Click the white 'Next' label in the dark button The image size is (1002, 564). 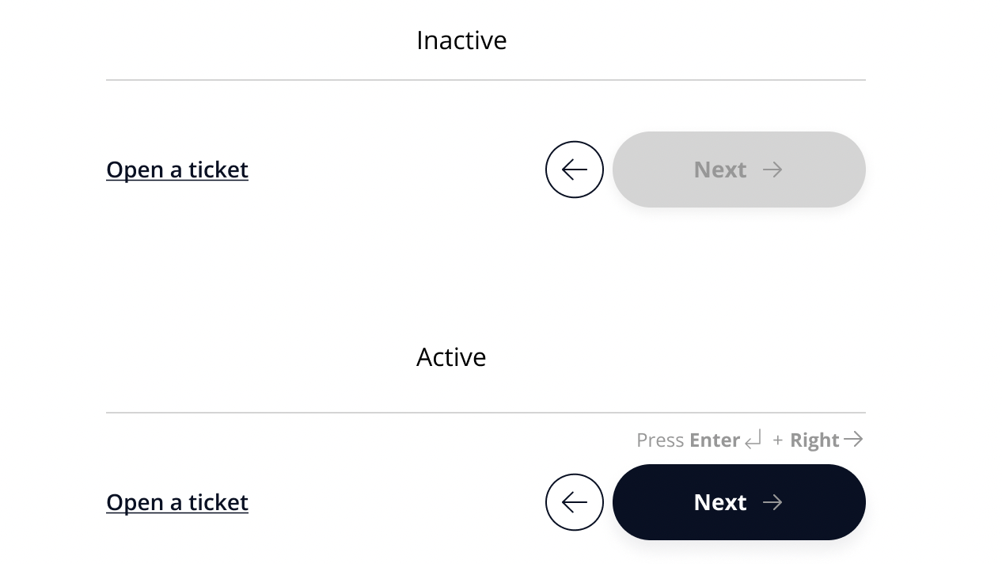click(x=719, y=502)
